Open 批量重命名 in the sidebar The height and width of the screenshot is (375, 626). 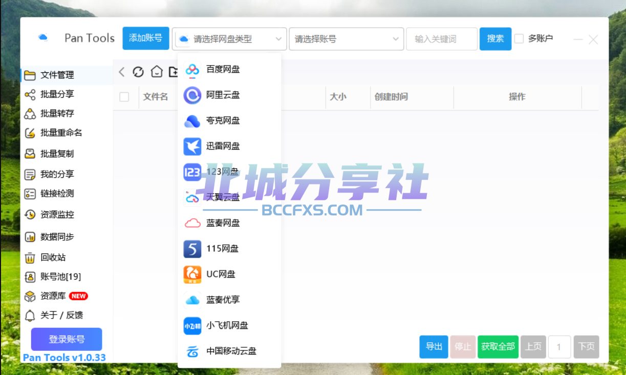(x=67, y=133)
